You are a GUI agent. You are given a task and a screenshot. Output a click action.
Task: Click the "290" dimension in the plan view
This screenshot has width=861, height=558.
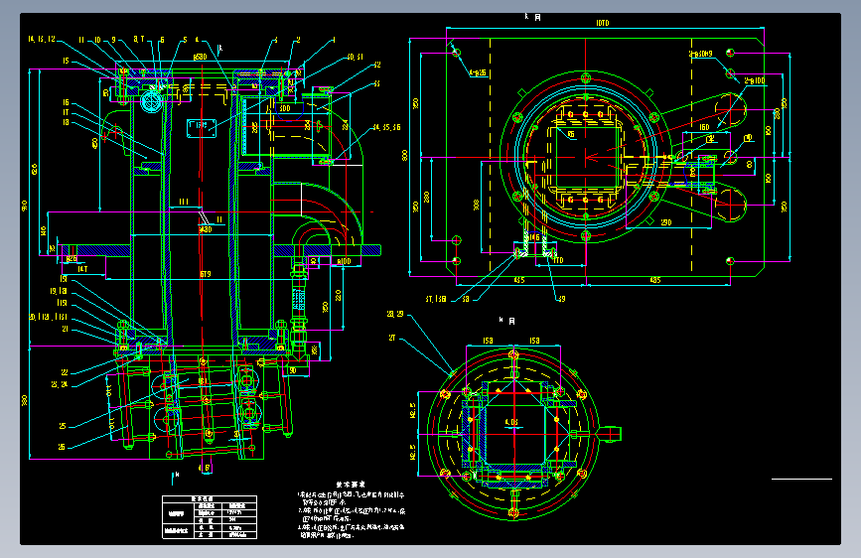coord(666,222)
